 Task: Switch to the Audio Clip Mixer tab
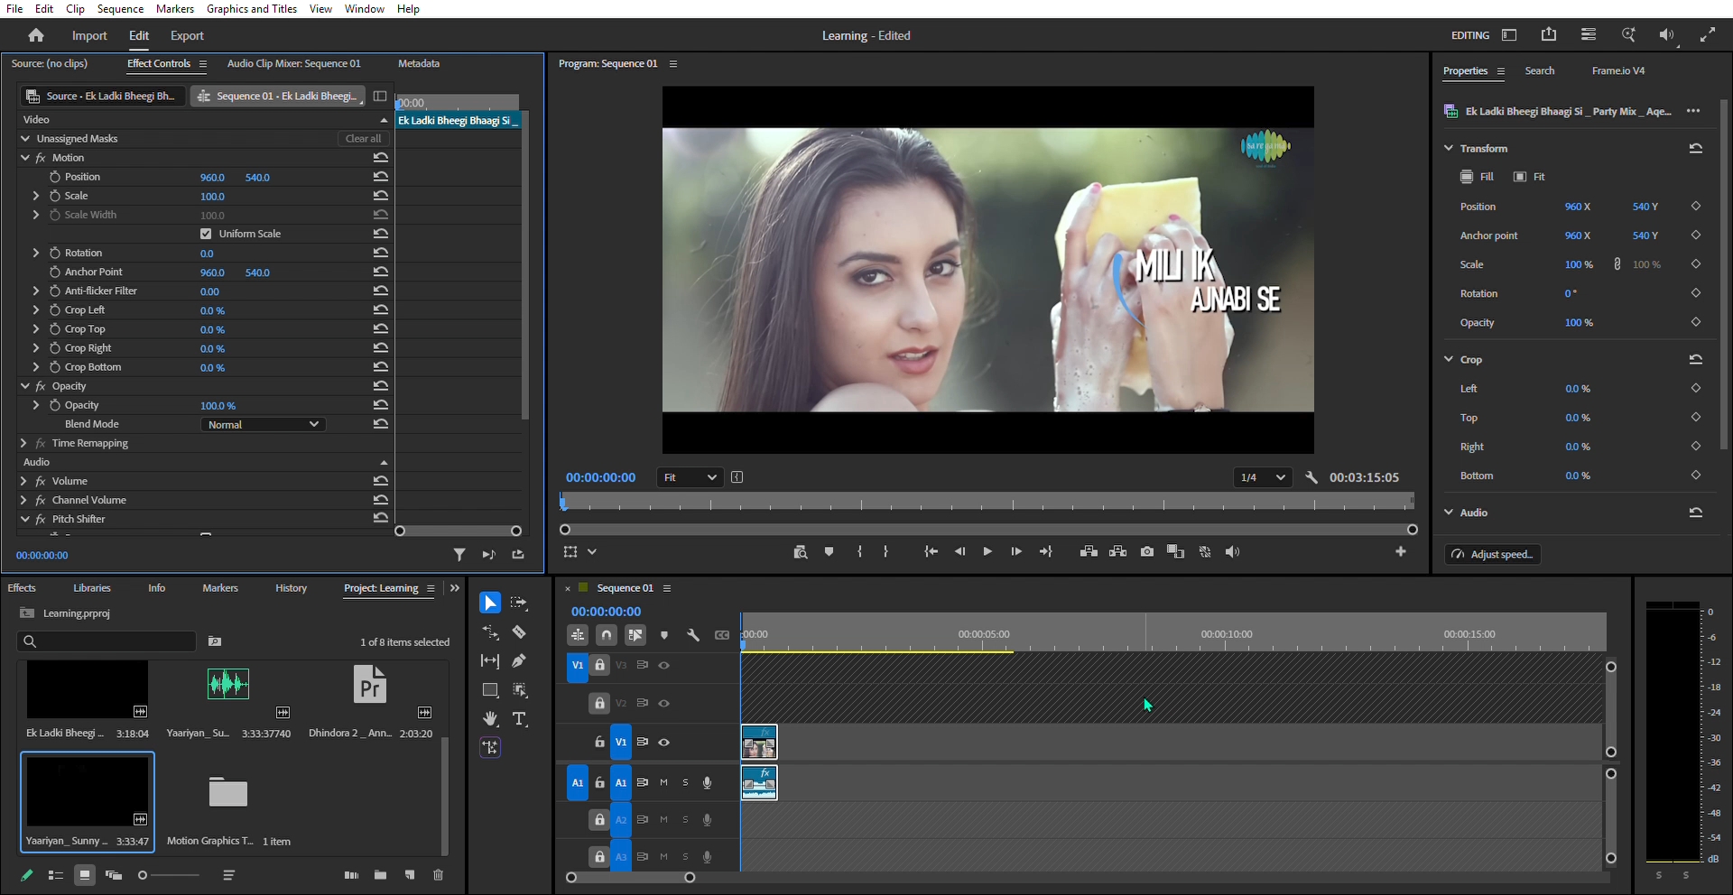(x=293, y=63)
